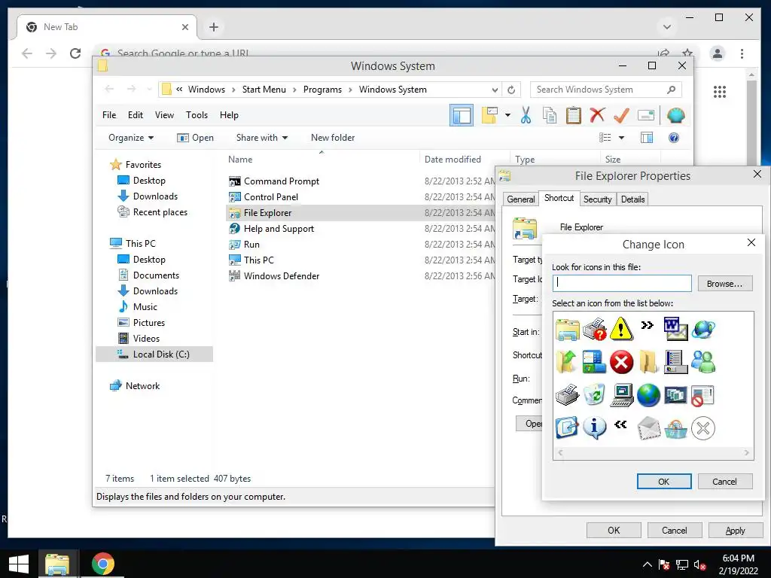Click the volume muted tray icon

click(x=699, y=564)
